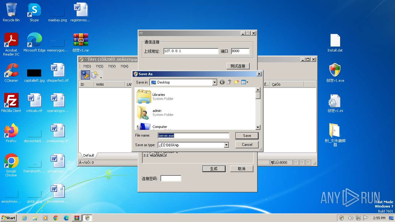Screen dimensions: 395x222
Task: Select the Computer item in file list
Action: pos(152,126)
